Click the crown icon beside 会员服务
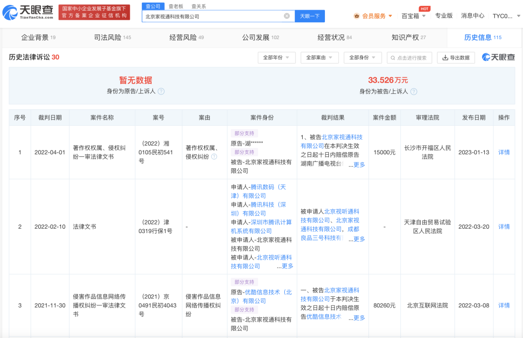This screenshot has width=523, height=338. pyautogui.click(x=357, y=16)
